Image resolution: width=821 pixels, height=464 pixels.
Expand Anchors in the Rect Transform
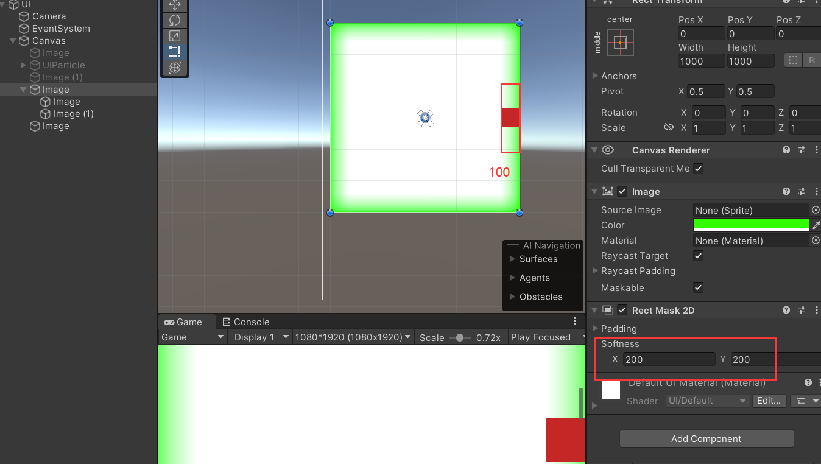[596, 76]
